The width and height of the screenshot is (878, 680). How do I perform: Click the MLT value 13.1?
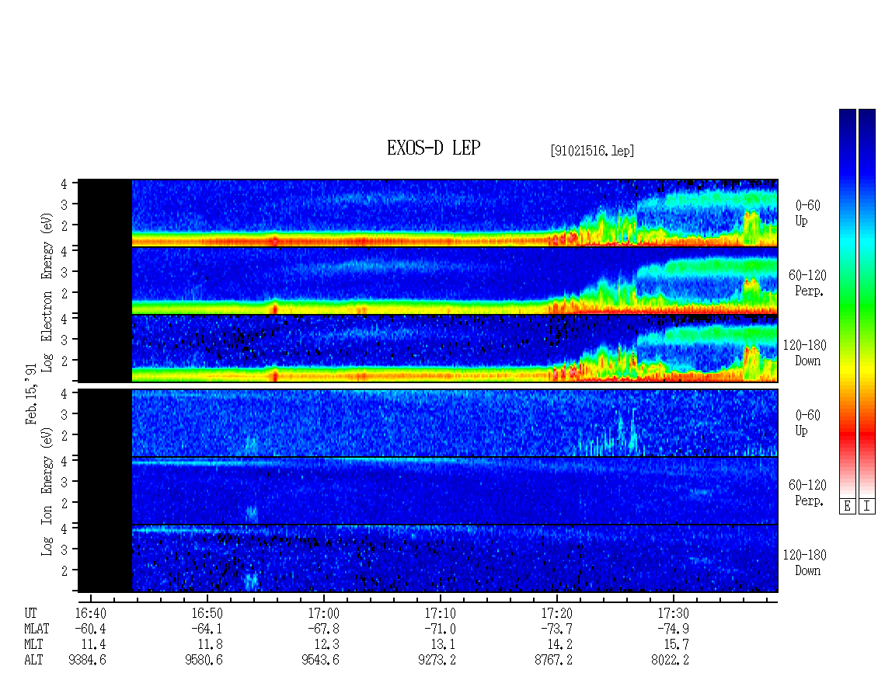point(443,645)
